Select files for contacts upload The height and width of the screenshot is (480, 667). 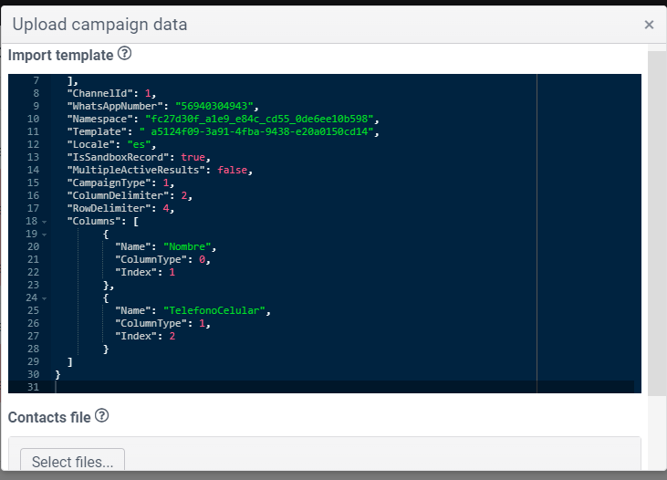pos(73,461)
